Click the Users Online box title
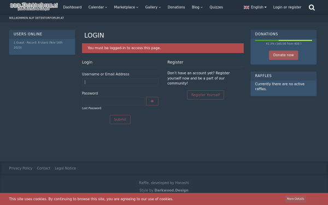328x205 pixels. (28, 34)
